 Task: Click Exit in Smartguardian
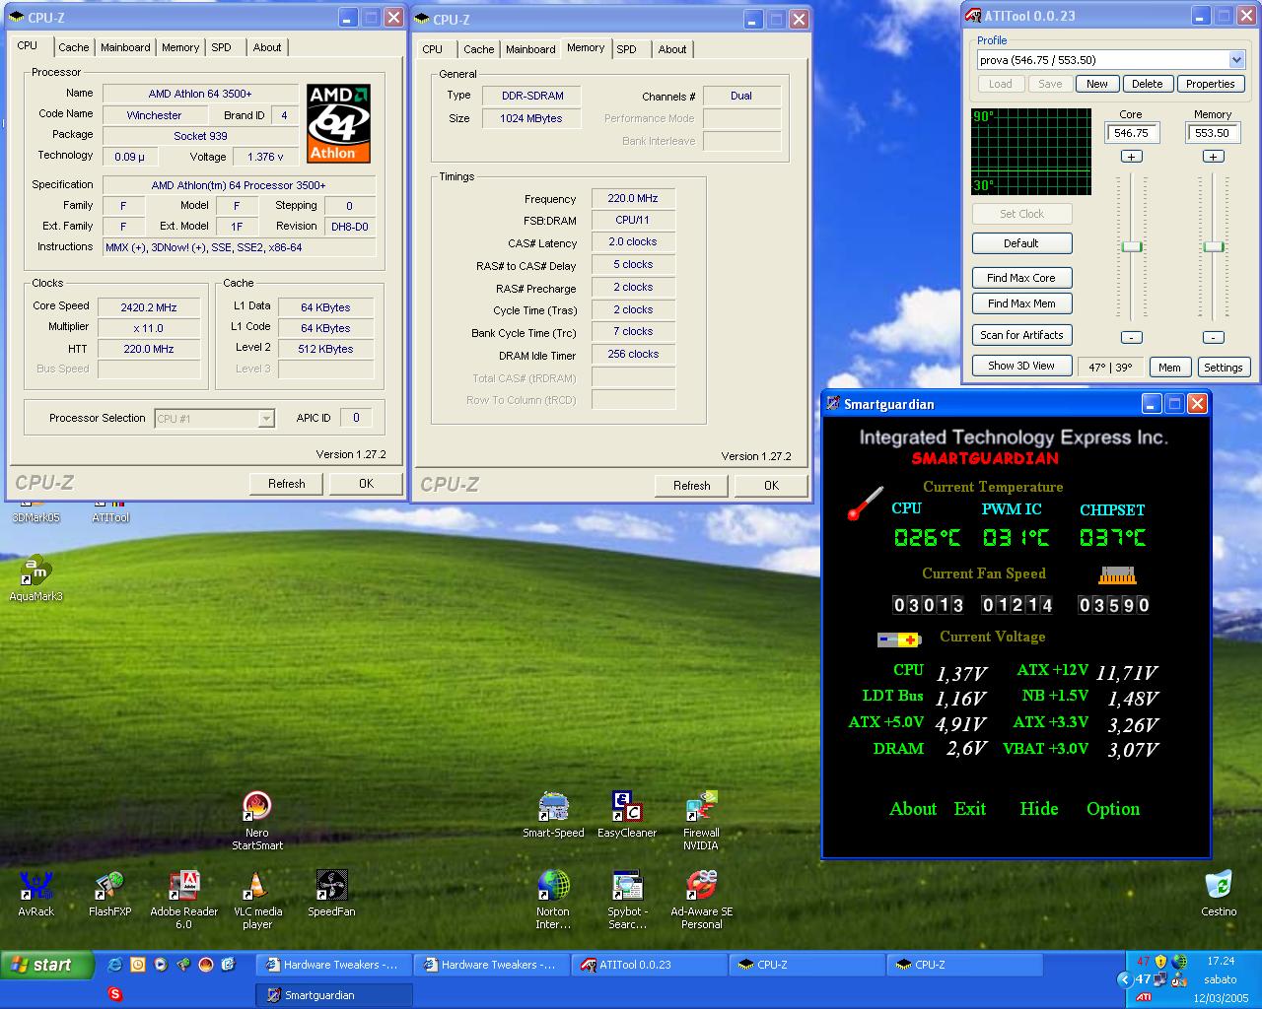point(970,809)
